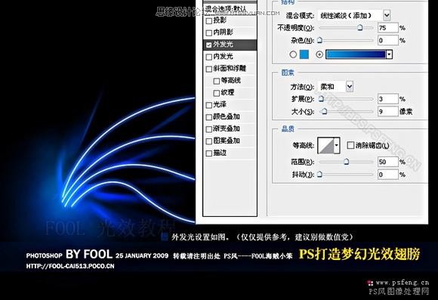Click the 大小 size slider handle
The width and height of the screenshot is (438, 300).
coord(324,111)
